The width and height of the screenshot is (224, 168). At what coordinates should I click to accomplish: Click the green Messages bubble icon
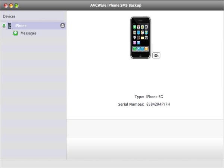pyautogui.click(x=16, y=33)
